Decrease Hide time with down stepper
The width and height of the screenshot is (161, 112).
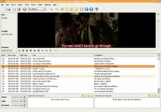click(x=25, y=102)
